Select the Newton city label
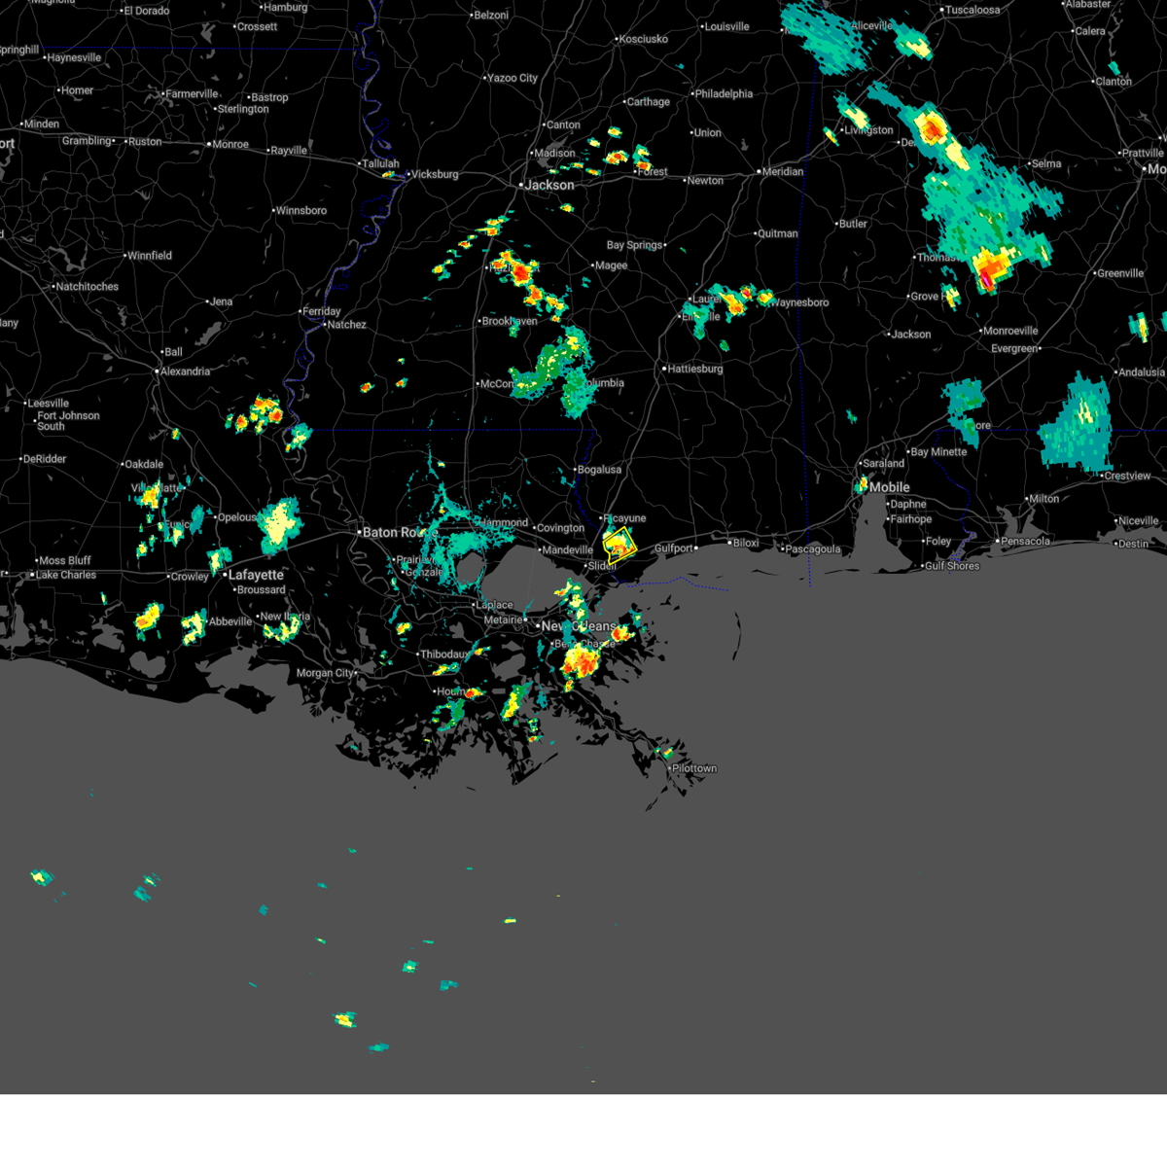1167x1167 pixels. coord(705,180)
